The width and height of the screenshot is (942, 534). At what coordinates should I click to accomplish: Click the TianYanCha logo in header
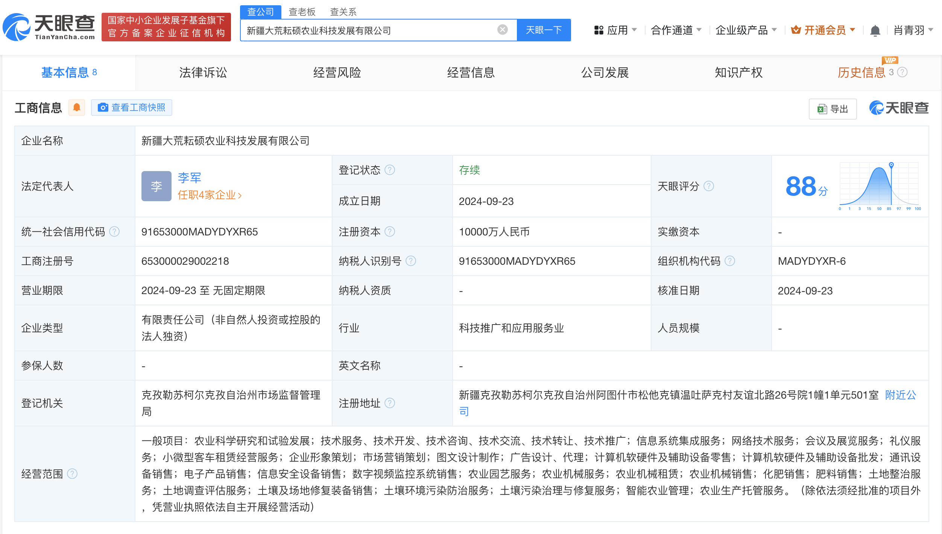coord(49,27)
